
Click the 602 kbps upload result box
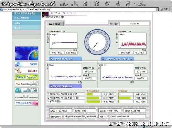click(x=126, y=53)
